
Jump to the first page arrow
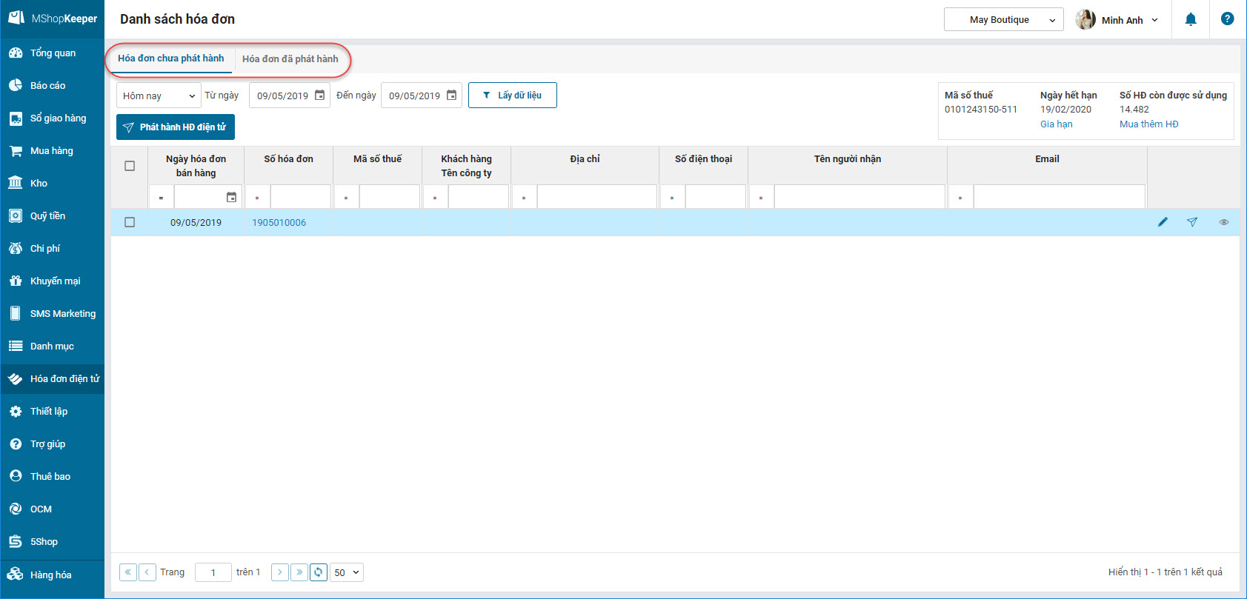click(128, 572)
